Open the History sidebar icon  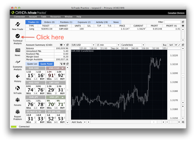(x=17, y=78)
